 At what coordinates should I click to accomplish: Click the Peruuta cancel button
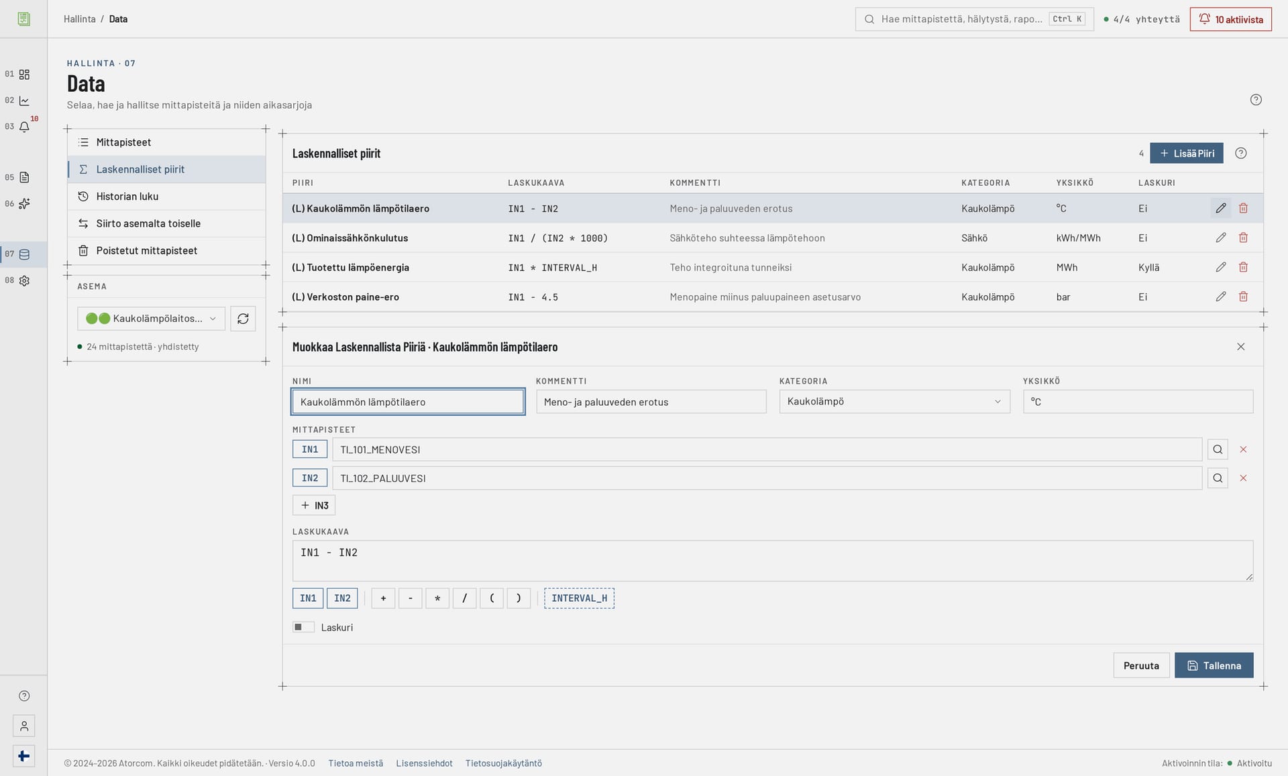click(1141, 665)
